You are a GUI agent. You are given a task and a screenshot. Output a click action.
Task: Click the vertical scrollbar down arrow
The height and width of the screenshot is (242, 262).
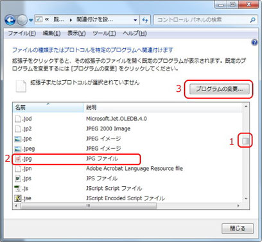point(246,199)
